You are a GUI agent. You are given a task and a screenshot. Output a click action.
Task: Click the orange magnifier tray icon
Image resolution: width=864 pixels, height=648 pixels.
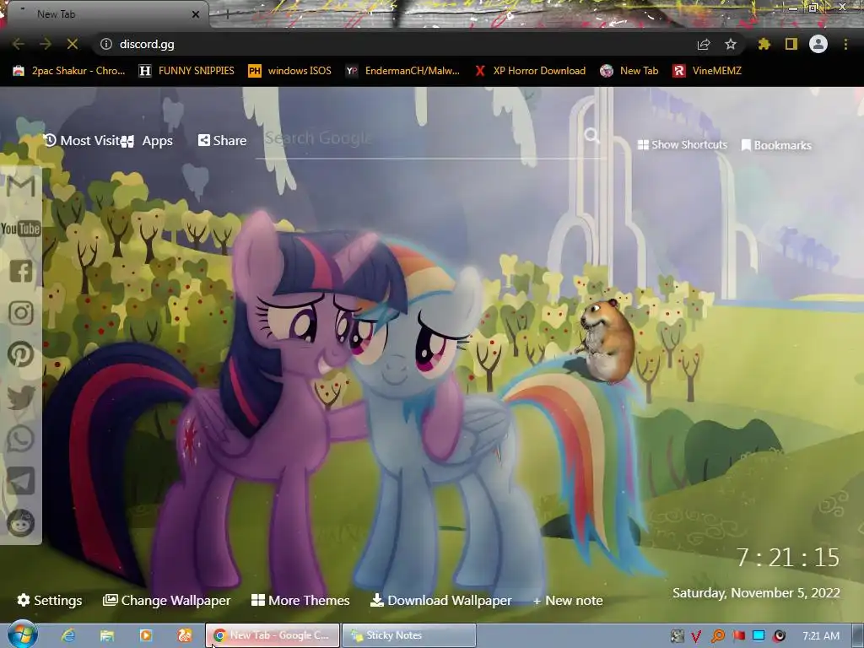(x=717, y=636)
